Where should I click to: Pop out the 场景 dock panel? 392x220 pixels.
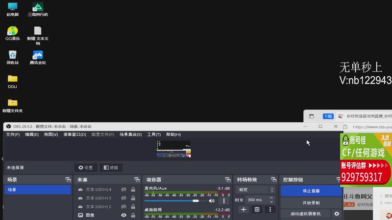68,179
